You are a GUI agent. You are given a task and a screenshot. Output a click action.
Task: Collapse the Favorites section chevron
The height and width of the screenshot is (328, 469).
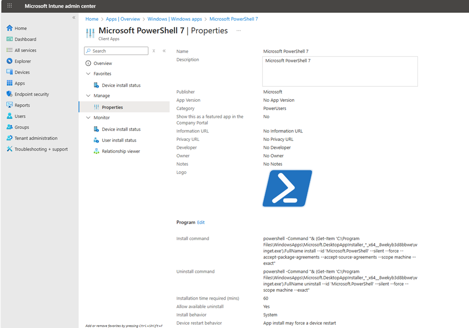88,73
